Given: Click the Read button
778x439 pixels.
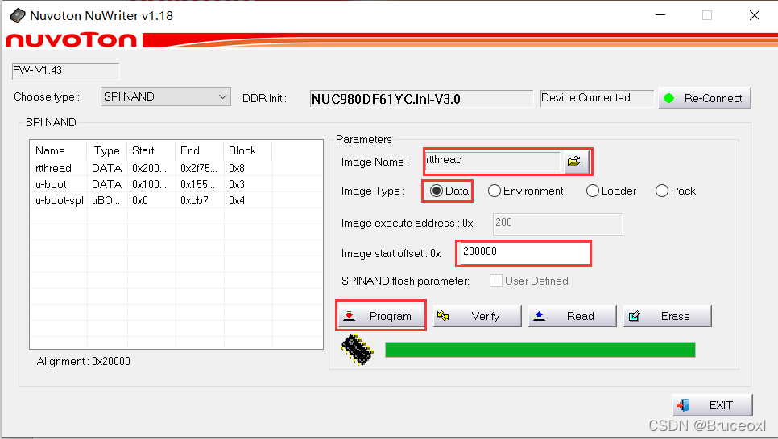Looking at the screenshot, I should [x=572, y=316].
